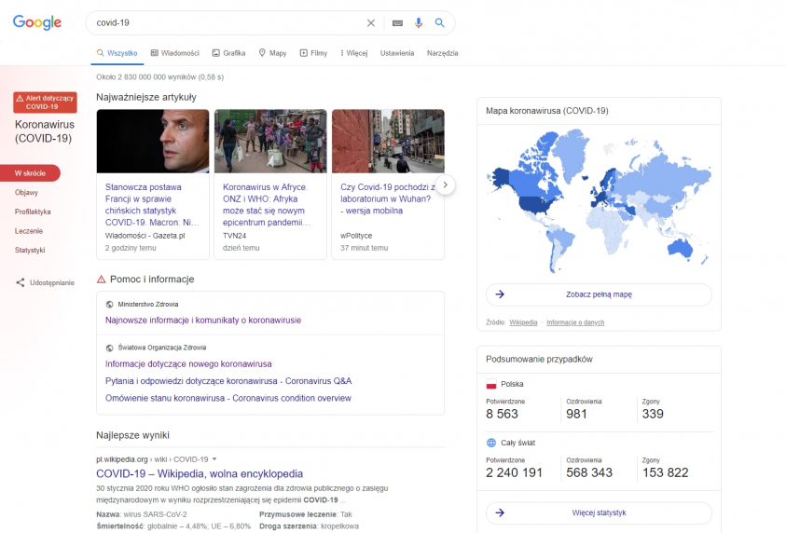Open article Czy Covid-19 pochodzi z laboratorium

(x=388, y=198)
